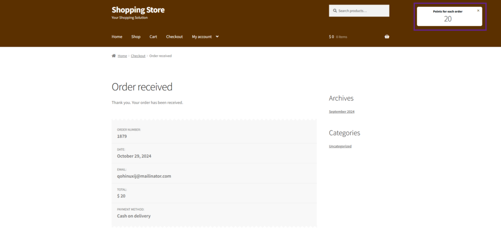The image size is (501, 236).
Task: Open the September 2024 archive link
Action: pyautogui.click(x=342, y=111)
